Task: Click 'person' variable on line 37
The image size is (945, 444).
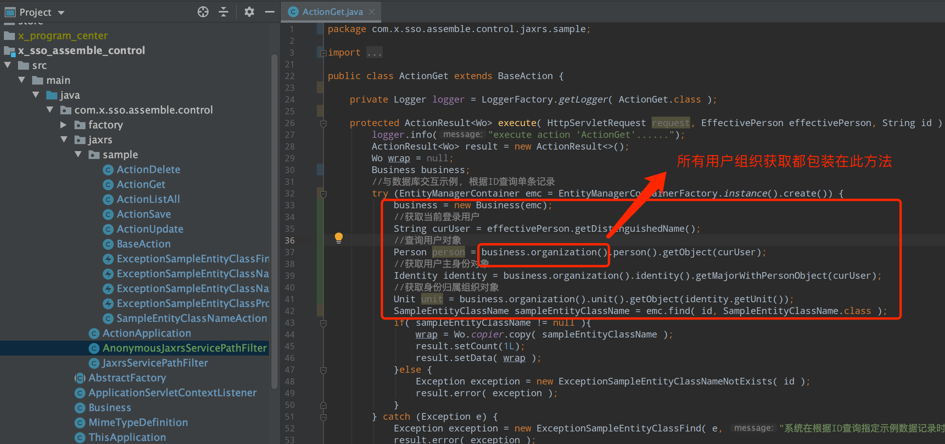Action: tap(448, 252)
